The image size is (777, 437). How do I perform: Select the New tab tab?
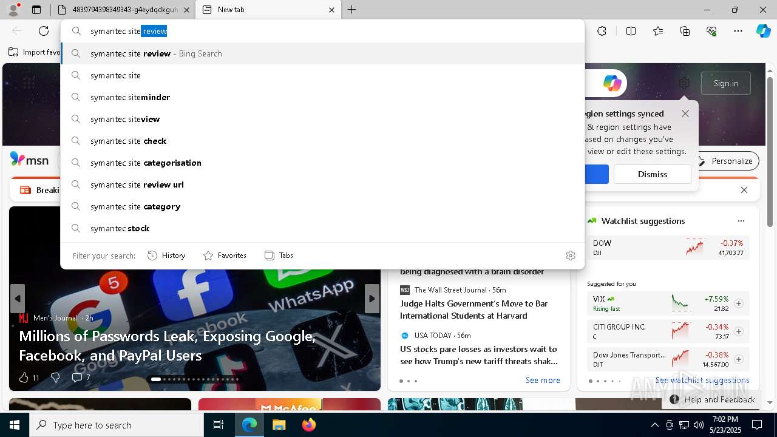pos(268,10)
